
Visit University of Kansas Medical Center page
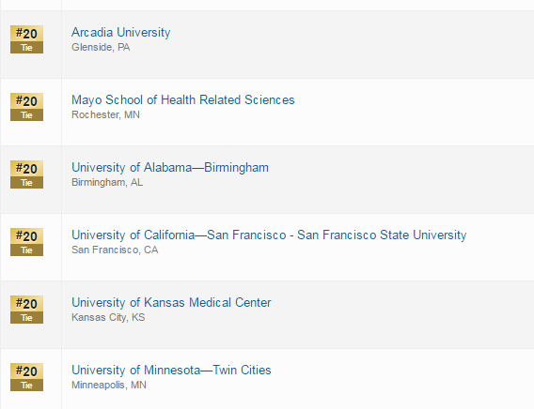pyautogui.click(x=171, y=303)
